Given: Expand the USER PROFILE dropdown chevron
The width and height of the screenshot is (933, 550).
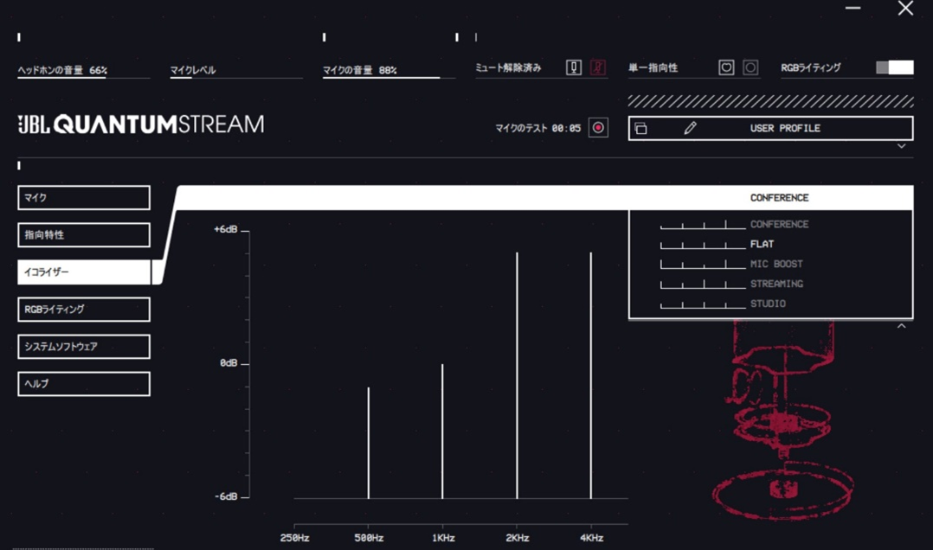Looking at the screenshot, I should coord(902,145).
